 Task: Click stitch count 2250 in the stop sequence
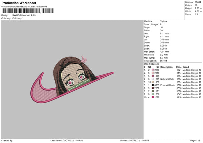(157, 70)
